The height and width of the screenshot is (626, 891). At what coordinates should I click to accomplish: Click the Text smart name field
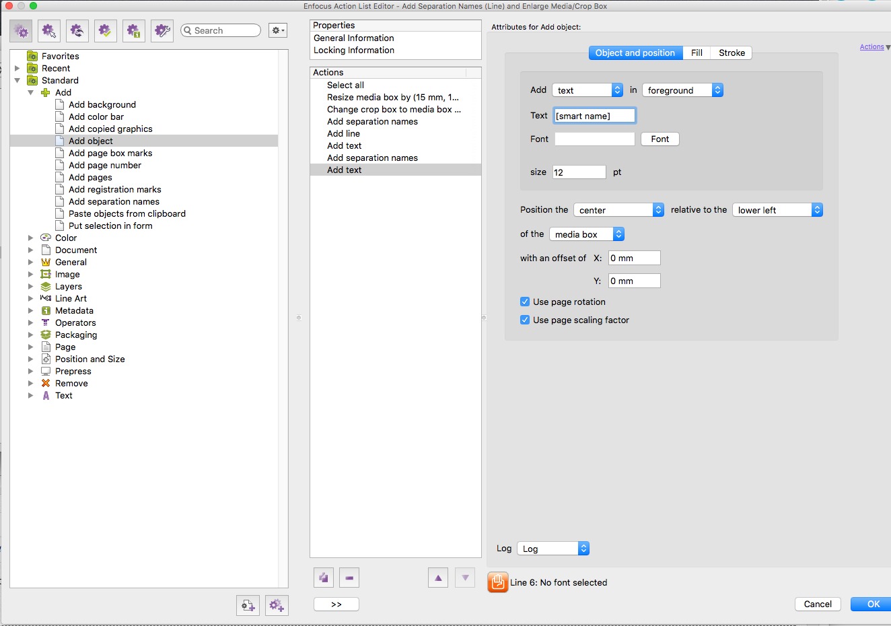[595, 116]
